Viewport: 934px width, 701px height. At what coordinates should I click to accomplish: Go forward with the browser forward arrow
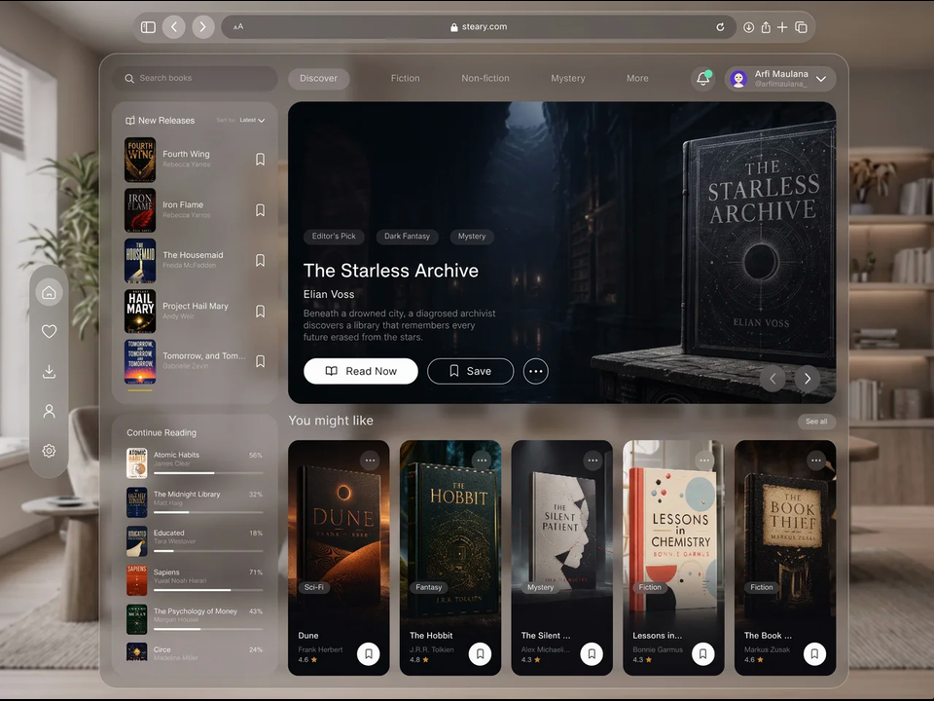[203, 27]
